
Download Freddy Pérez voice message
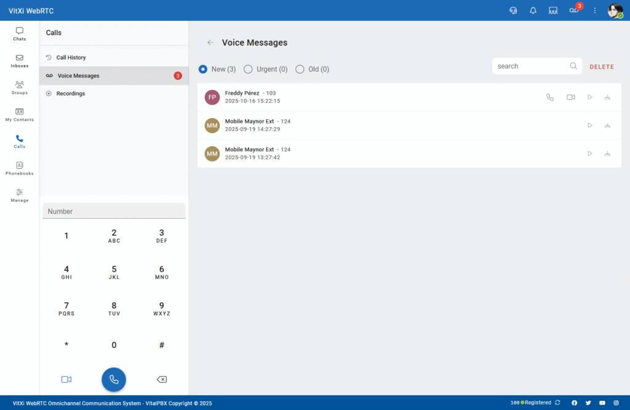click(607, 97)
